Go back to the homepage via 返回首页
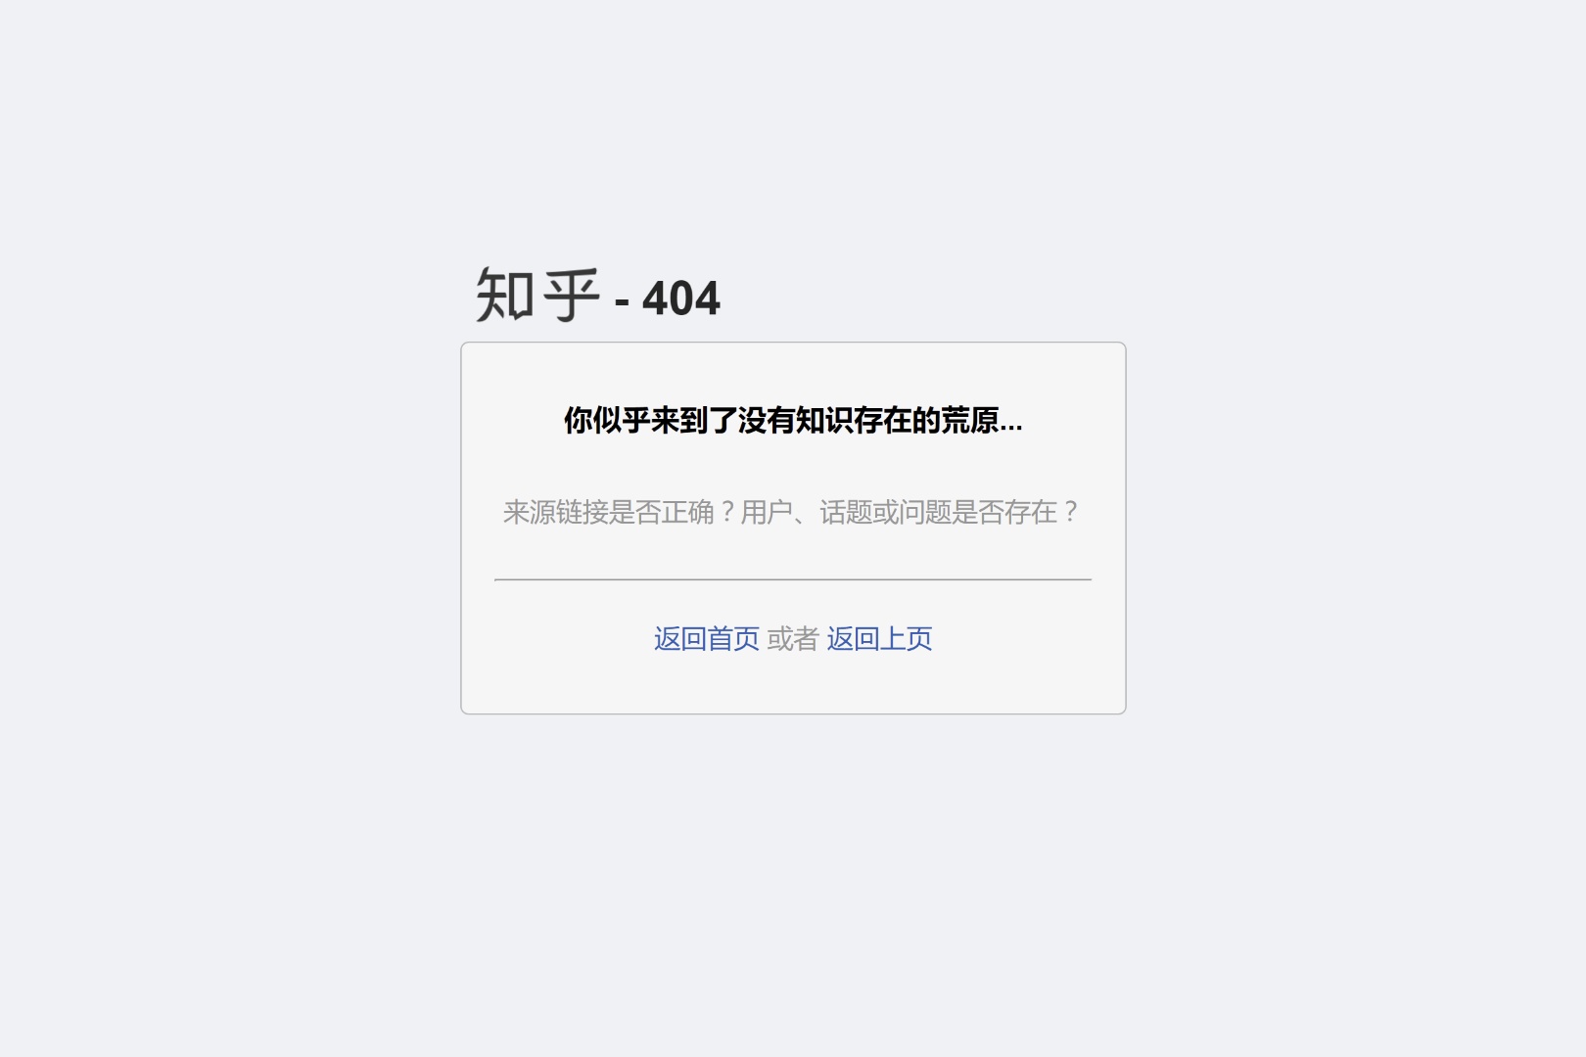The image size is (1586, 1057). tap(706, 639)
